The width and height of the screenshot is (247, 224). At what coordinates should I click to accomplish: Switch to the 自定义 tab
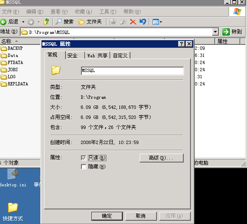pos(120,56)
